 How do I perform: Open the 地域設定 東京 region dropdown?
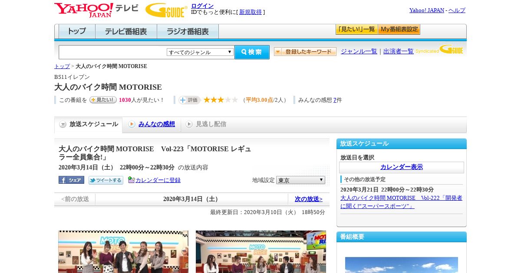pyautogui.click(x=300, y=180)
